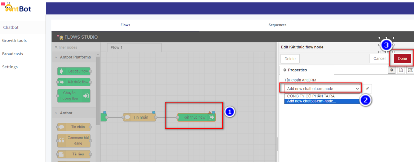Viewport: 414px width, 166px height.
Task: Open the Tài khoản AntCRM dropdown
Action: (323, 89)
